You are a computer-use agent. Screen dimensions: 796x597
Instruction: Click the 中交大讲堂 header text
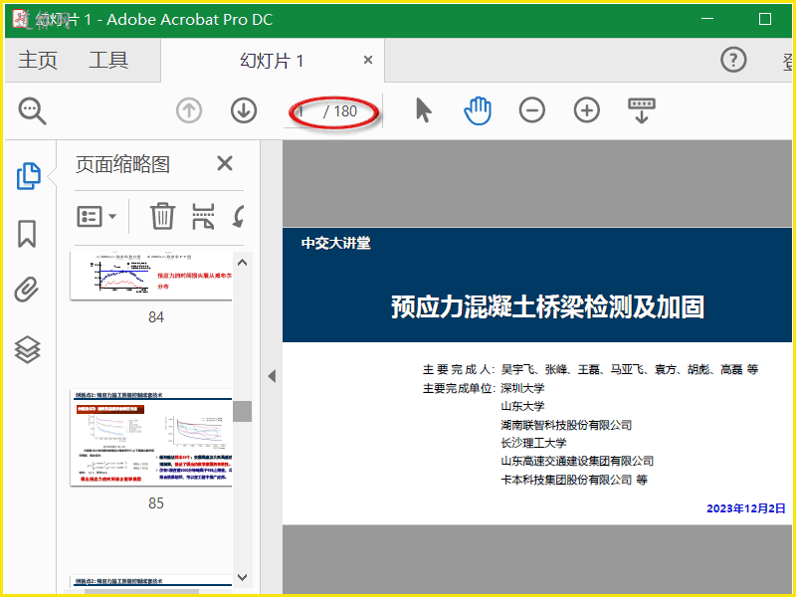335,243
